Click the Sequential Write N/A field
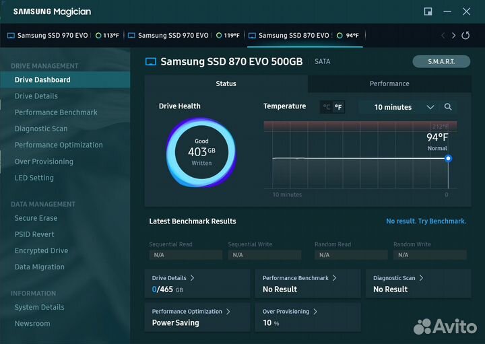This screenshot has height=344, width=485. click(x=265, y=255)
